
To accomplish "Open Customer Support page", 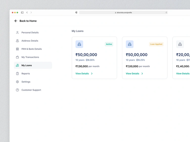I will point(31,90).
